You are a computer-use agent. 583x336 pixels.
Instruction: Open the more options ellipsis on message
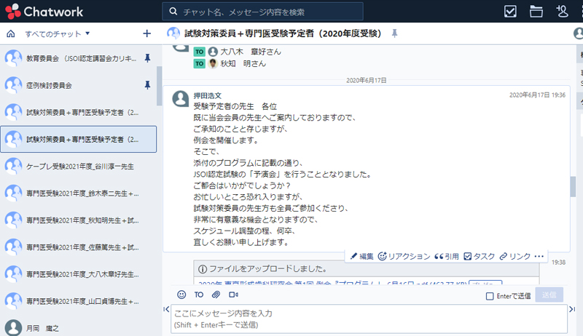539,256
